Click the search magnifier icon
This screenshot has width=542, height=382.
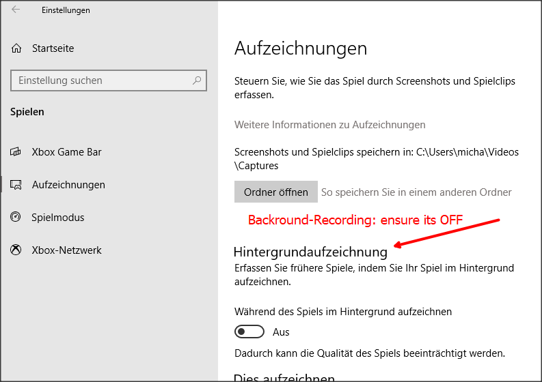click(197, 80)
